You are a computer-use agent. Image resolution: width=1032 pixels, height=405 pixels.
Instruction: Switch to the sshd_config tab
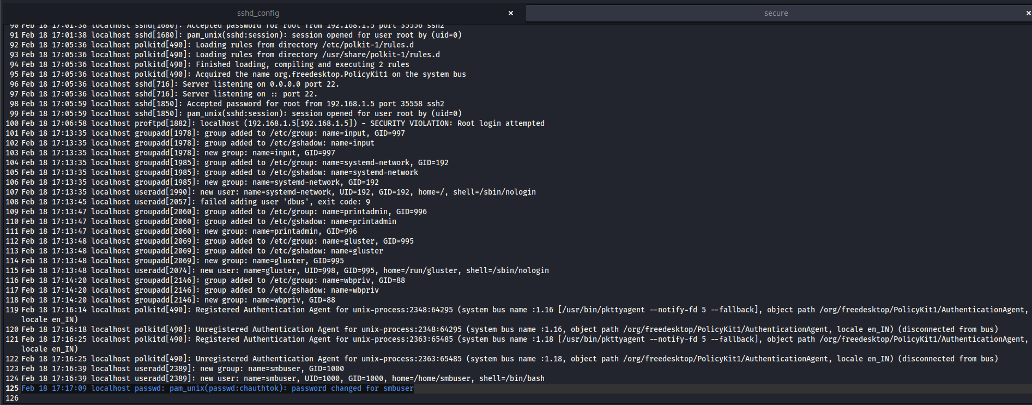[x=258, y=13]
